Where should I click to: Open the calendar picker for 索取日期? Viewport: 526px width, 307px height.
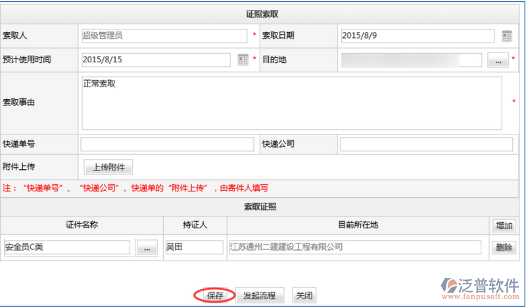pyautogui.click(x=506, y=36)
